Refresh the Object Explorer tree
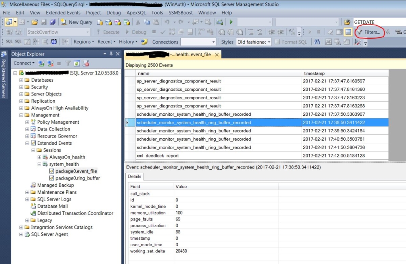This screenshot has height=264, width=406. (77, 63)
